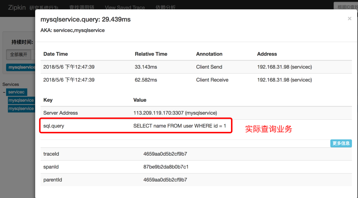
Task: Click the mysqlservice filter badge
Action: [x=21, y=67]
